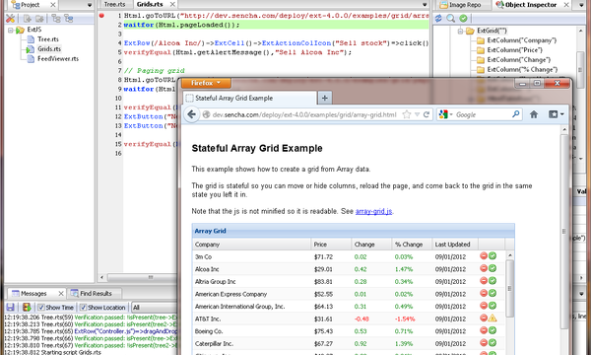Image resolution: width=591 pixels, height=355 pixels.
Task: Select Grids.rts in the project tree
Action: pos(49,49)
